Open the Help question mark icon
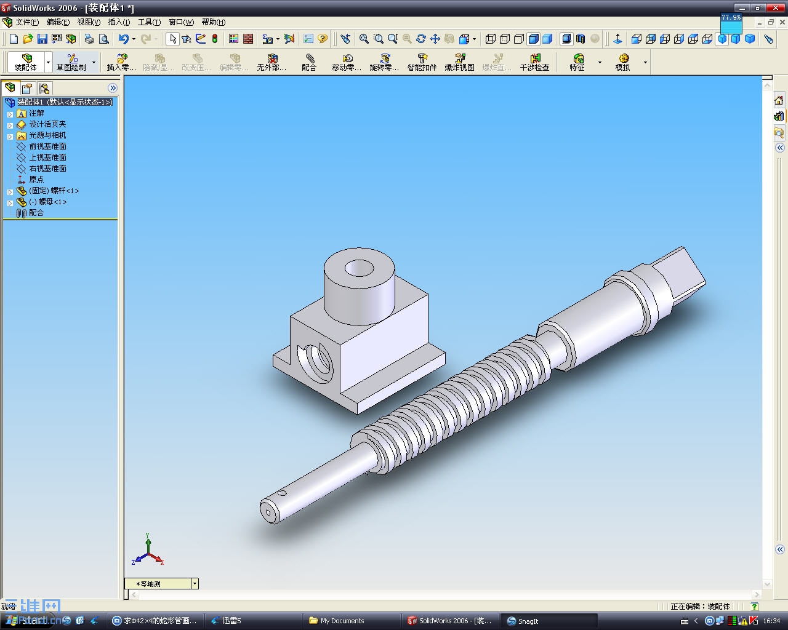 (323, 39)
